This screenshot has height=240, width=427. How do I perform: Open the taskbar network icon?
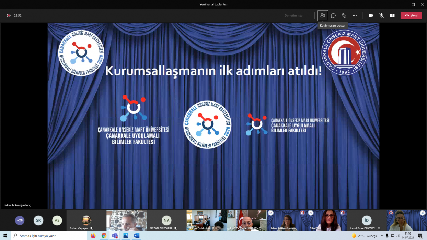coord(392,236)
